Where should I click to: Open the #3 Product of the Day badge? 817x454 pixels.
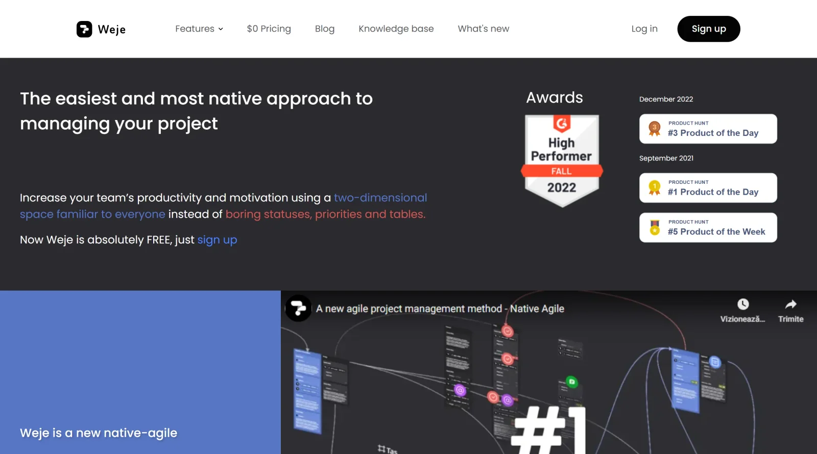tap(708, 129)
